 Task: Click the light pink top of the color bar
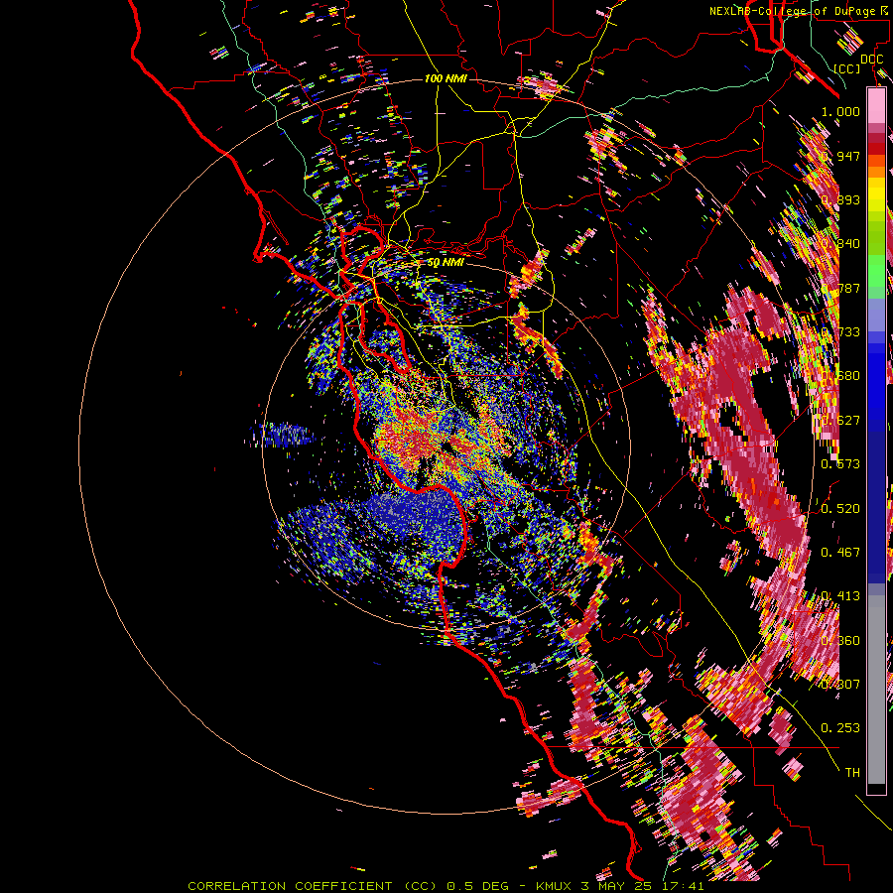[x=876, y=105]
